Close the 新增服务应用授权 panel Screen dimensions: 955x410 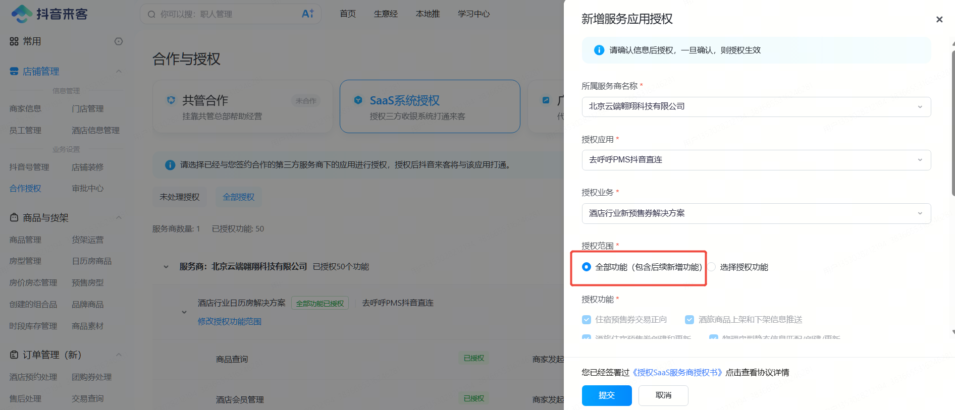pyautogui.click(x=939, y=19)
